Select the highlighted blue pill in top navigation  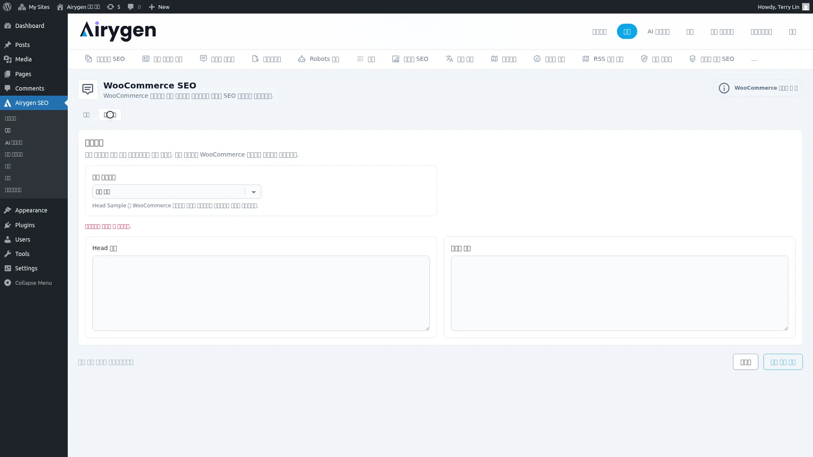coord(627,31)
